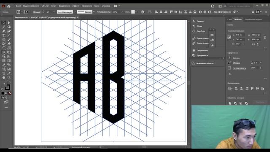Click the Непрозрачность link in control bar
This screenshot has width=270, height=152.
(x=103, y=12)
